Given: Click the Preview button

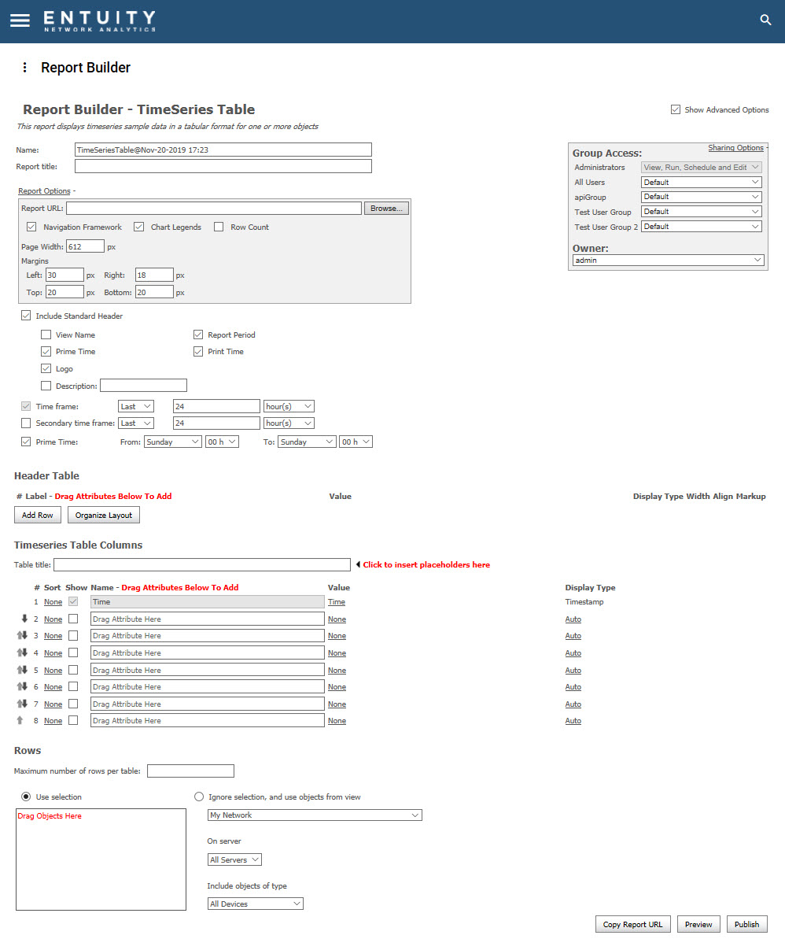Looking at the screenshot, I should (698, 924).
